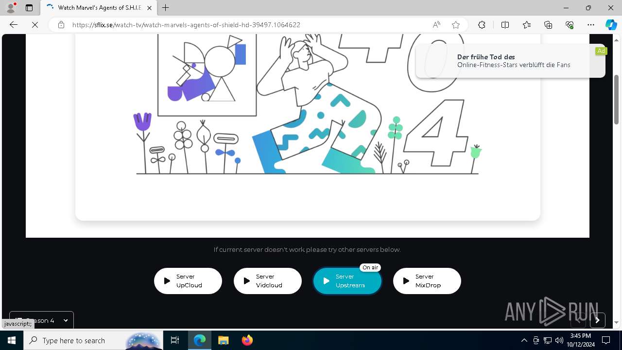Switch to Server MixDrop
622x350 pixels.
427,281
